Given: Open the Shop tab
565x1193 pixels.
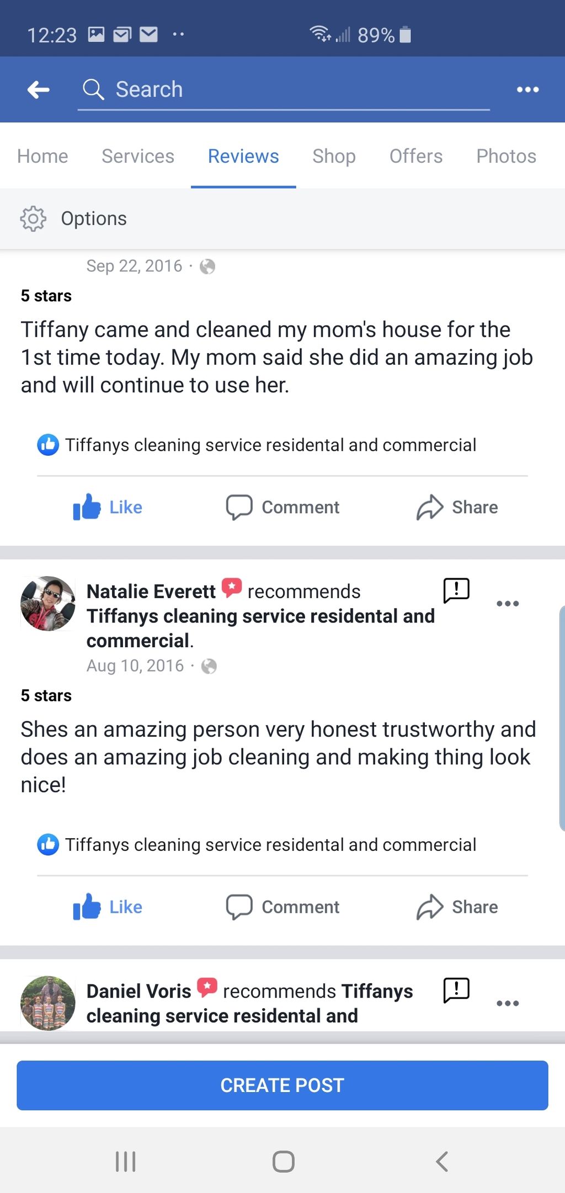Looking at the screenshot, I should tap(334, 156).
